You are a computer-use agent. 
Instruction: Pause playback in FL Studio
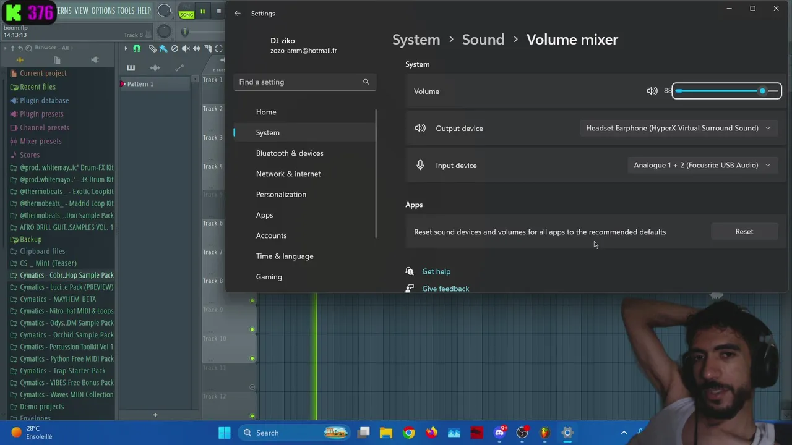pos(202,11)
